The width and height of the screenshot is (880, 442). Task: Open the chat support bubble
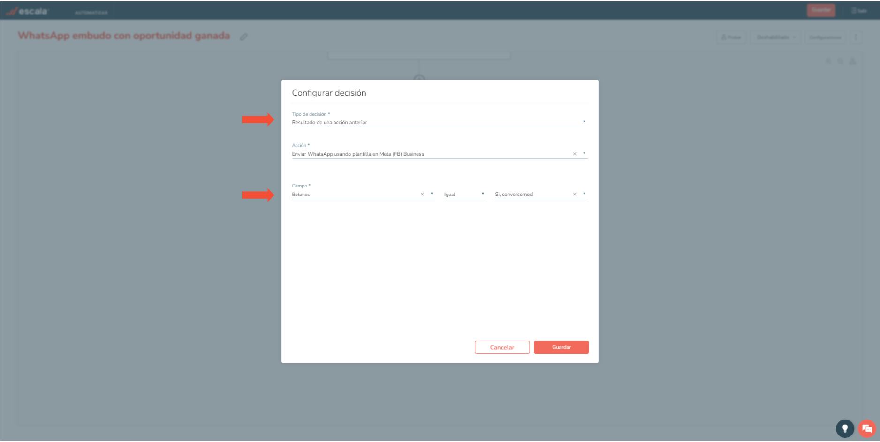point(867,428)
